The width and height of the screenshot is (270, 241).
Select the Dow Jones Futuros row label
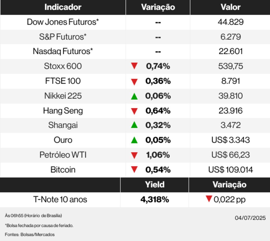click(63, 22)
